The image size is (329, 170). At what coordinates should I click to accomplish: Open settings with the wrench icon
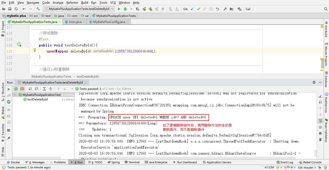click(x=225, y=9)
